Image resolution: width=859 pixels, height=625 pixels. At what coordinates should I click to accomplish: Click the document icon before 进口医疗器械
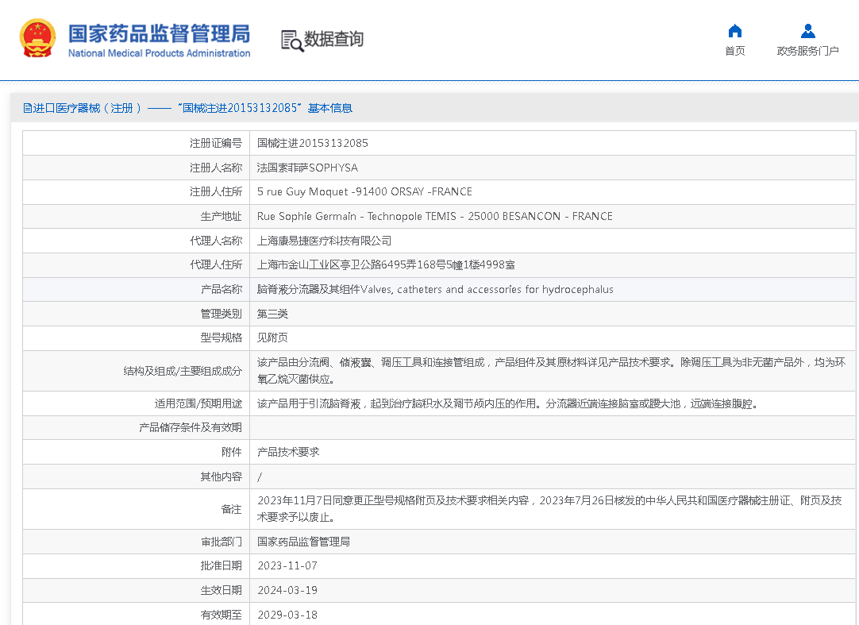tap(28, 108)
